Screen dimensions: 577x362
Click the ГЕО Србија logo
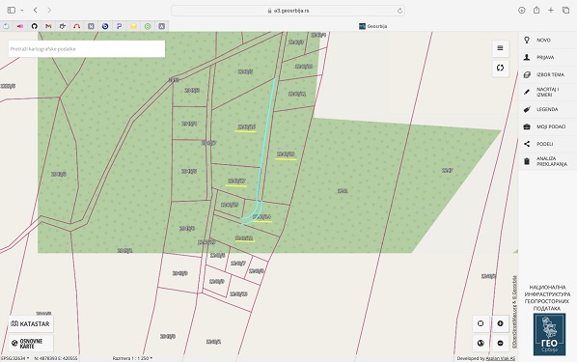click(x=549, y=334)
